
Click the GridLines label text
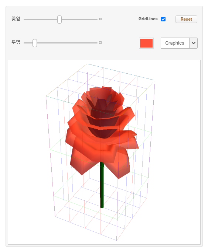[148, 19]
